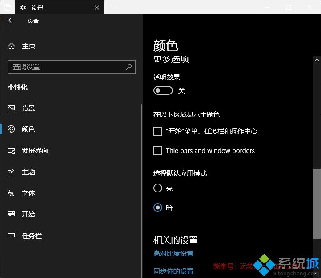Click the 查找设置 search field
321x278 pixels.
72,67
